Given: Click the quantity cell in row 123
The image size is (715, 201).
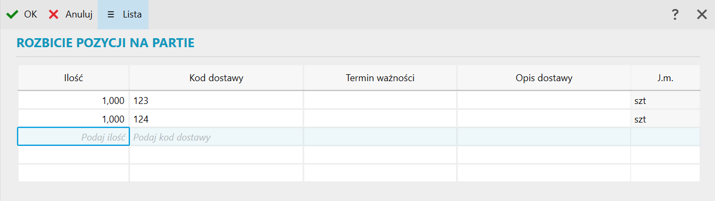Looking at the screenshot, I should click(x=74, y=100).
